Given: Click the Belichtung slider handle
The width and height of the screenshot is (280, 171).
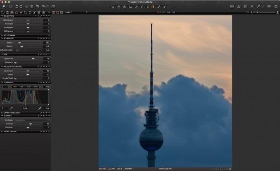Looking at the screenshot, I should [x=28, y=20].
